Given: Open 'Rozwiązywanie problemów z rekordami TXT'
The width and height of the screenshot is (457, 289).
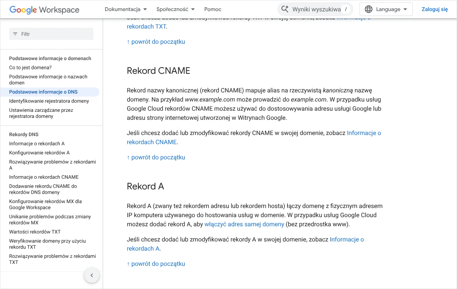Looking at the screenshot, I should (53, 259).
